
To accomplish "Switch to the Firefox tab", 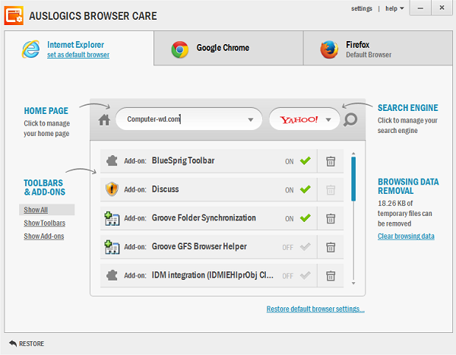I will 378,49.
